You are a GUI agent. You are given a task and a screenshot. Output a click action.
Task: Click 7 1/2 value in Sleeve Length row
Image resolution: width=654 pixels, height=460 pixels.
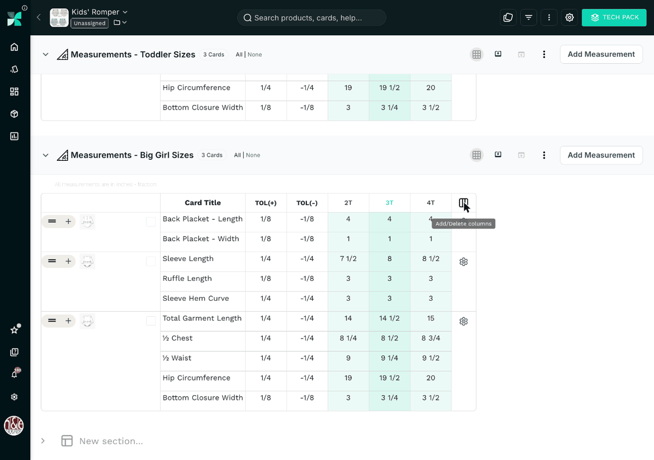348,259
